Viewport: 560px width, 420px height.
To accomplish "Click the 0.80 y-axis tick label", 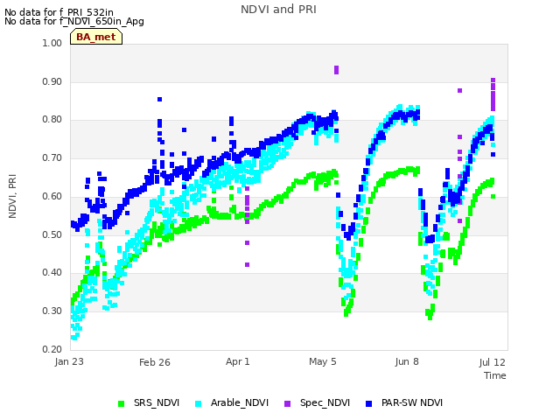I will [52, 119].
